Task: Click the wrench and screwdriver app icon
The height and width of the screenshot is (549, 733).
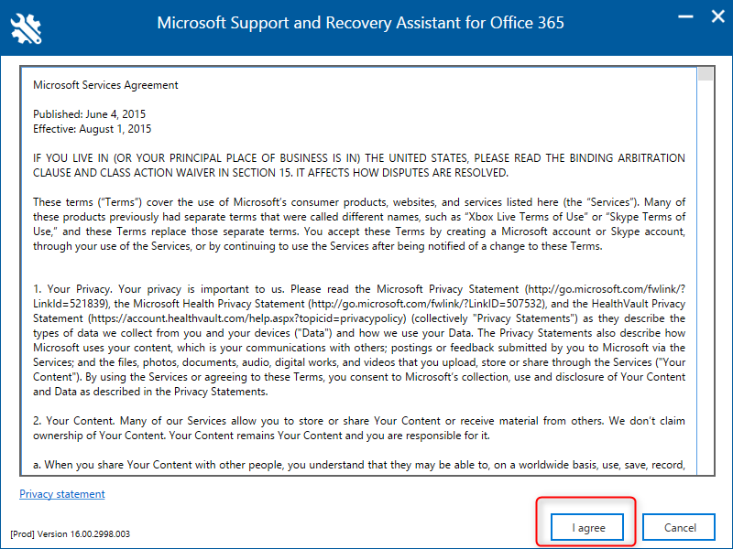Action: (26, 28)
